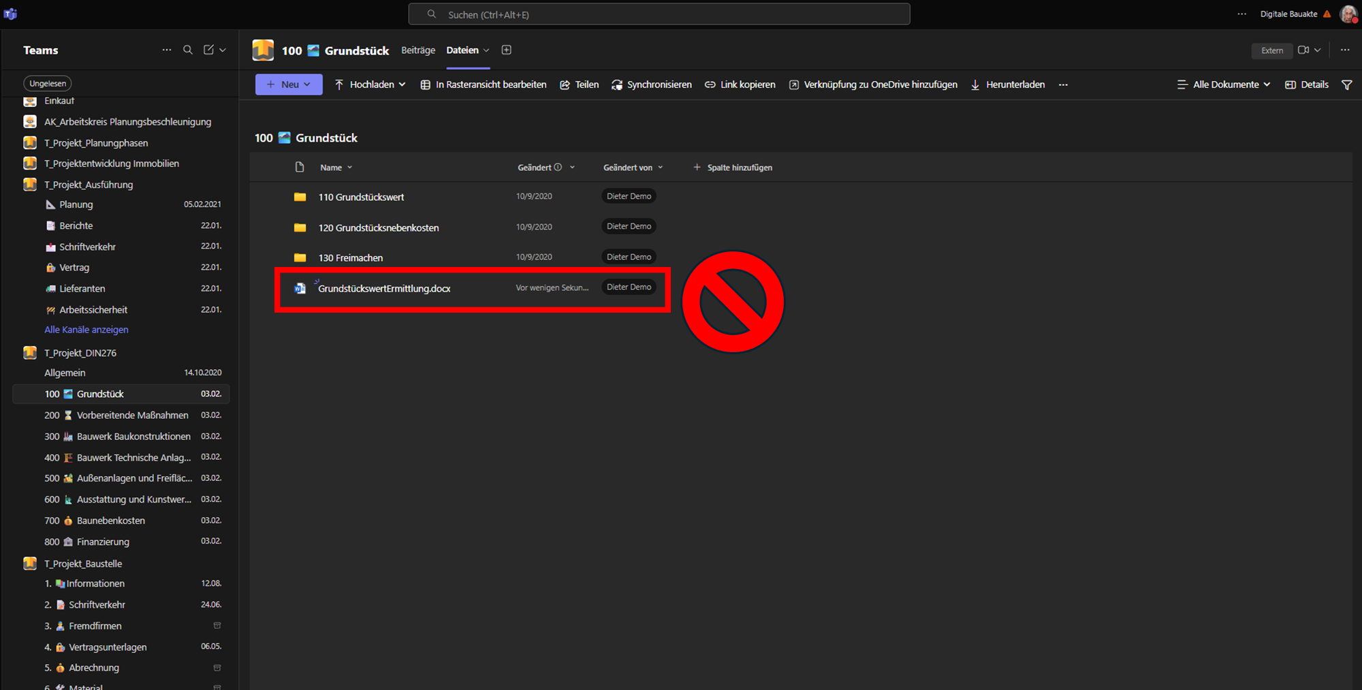This screenshot has height=690, width=1362.
Task: Click the filter funnel icon
Action: coord(1346,84)
